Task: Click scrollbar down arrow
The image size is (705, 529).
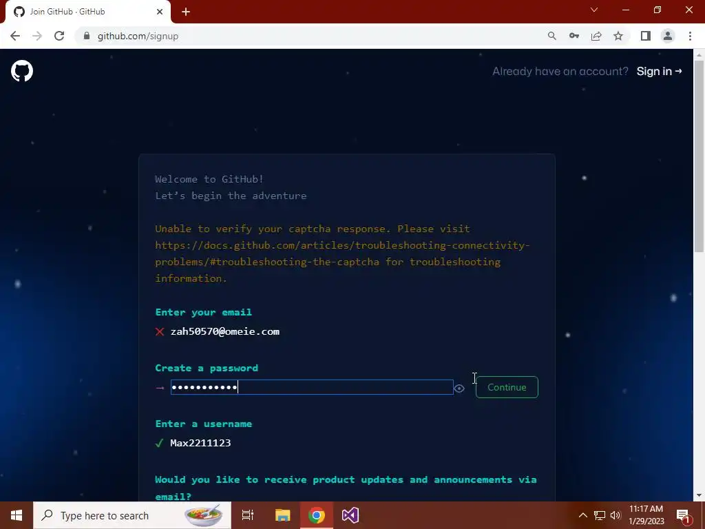Action: click(699, 496)
